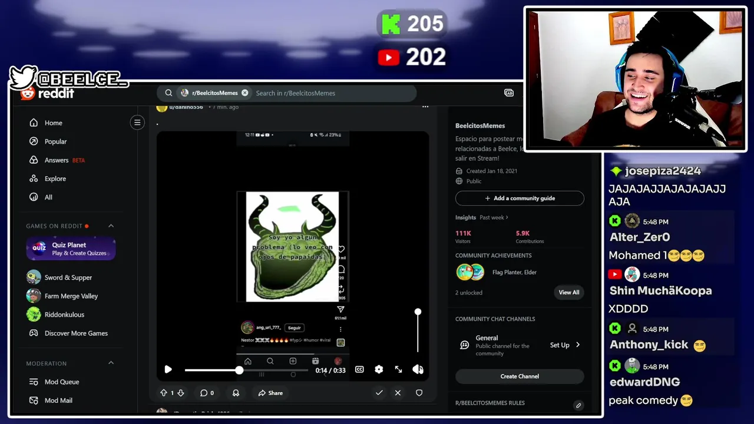
Task: Toggle fullscreen on the video
Action: click(x=398, y=369)
